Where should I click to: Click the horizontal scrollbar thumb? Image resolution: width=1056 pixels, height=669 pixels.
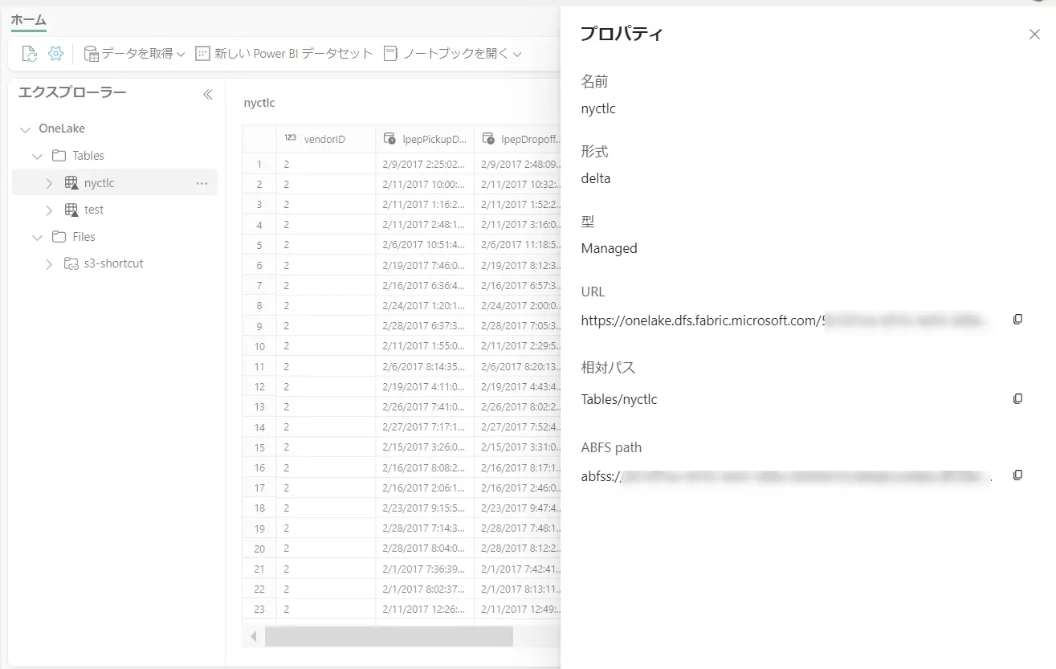click(389, 636)
